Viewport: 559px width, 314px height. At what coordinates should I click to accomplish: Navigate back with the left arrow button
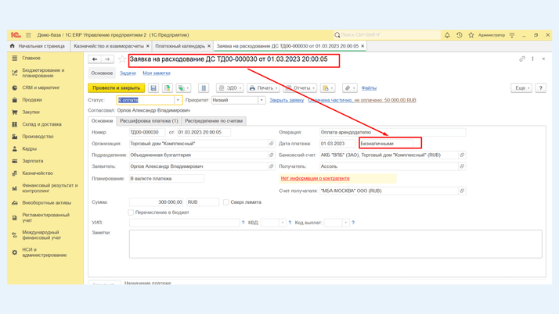point(95,59)
